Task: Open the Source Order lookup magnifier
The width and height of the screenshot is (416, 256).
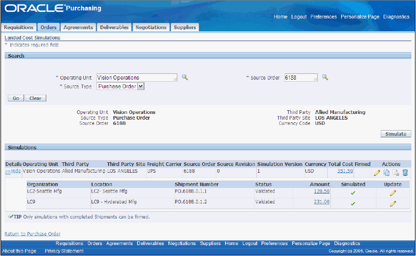Action: [x=326, y=78]
